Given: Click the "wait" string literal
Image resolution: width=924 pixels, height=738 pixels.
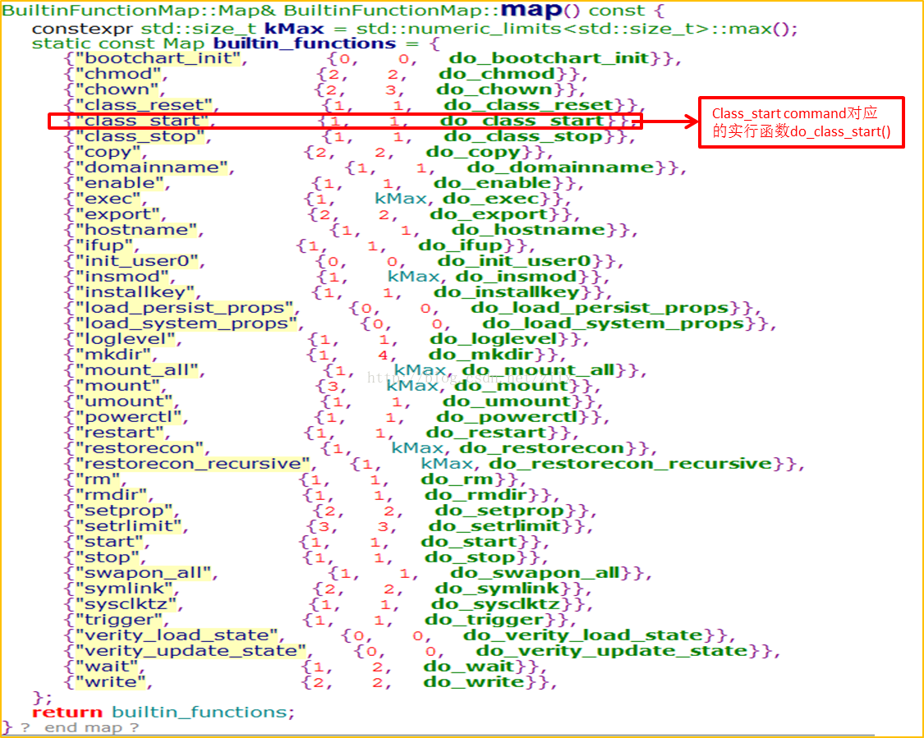Looking at the screenshot, I should tap(106, 667).
